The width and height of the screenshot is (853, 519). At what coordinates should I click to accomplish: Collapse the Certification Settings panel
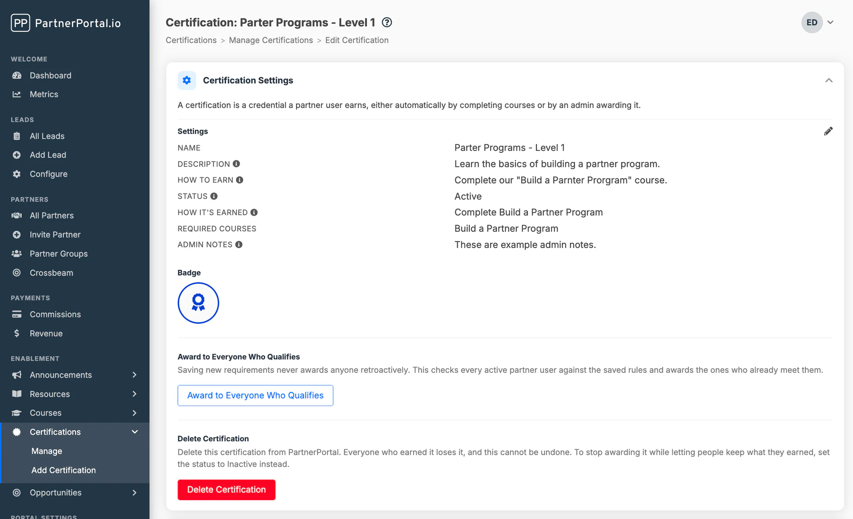point(829,81)
